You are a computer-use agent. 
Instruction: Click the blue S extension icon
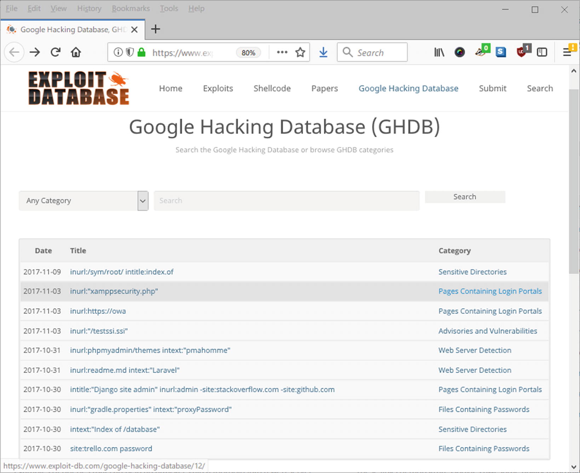click(x=501, y=52)
